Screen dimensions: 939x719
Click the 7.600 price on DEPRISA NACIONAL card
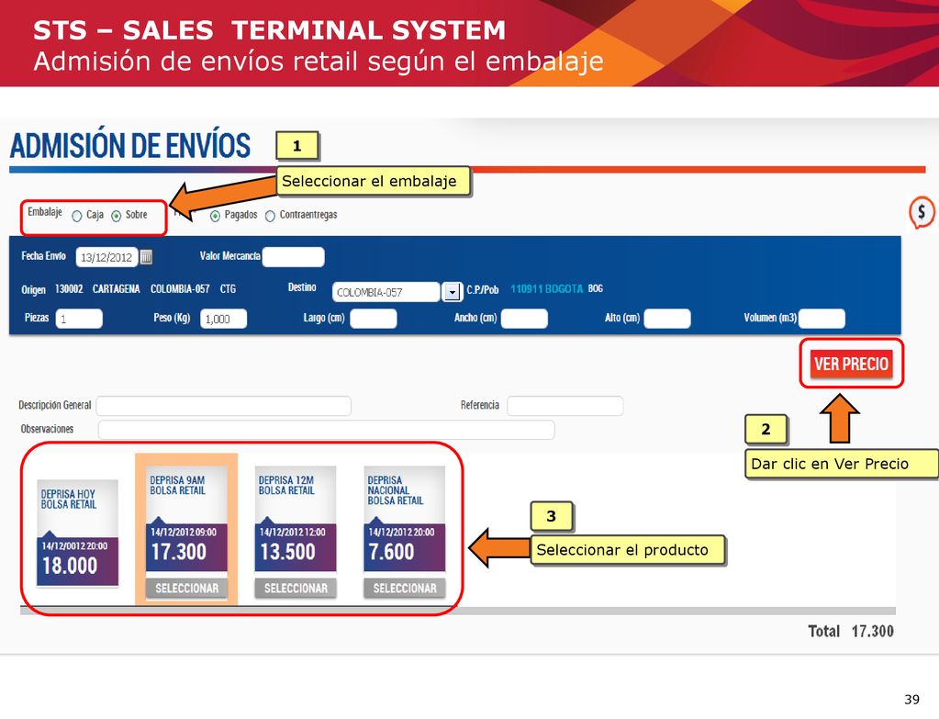click(391, 552)
